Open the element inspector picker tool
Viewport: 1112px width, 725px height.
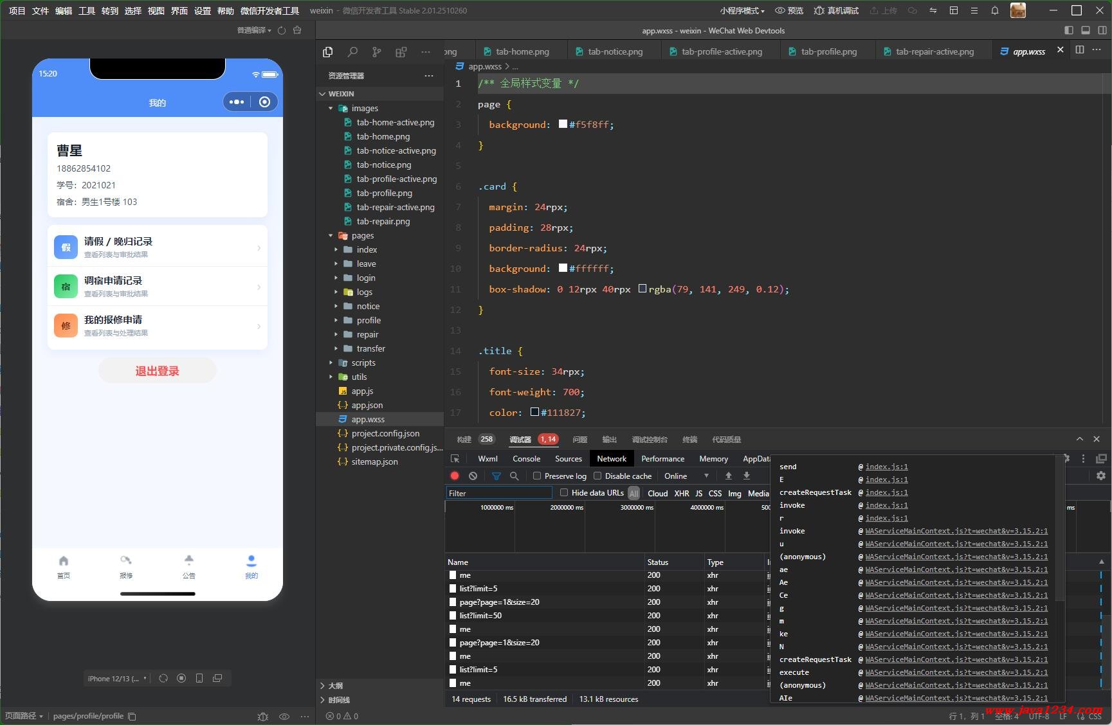tap(455, 458)
